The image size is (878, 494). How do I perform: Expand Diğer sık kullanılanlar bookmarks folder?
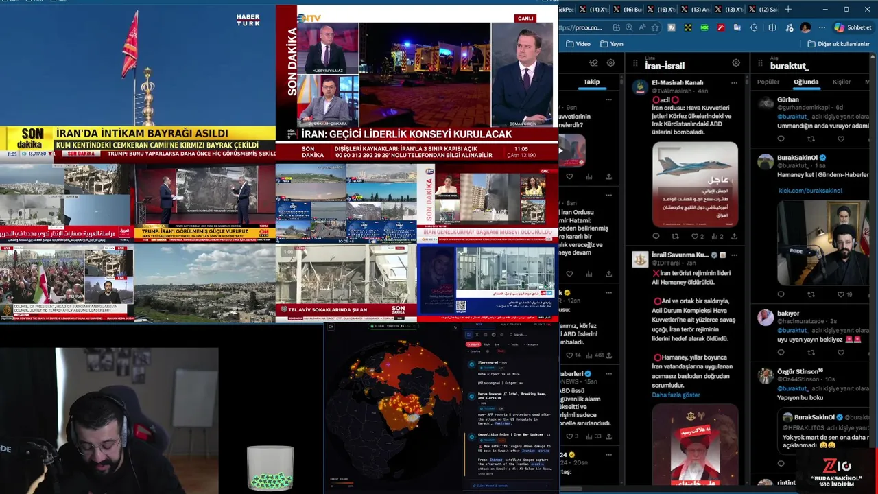click(x=838, y=44)
